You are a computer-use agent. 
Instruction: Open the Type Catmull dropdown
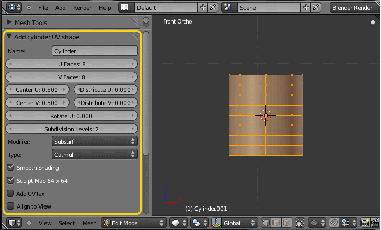point(95,154)
